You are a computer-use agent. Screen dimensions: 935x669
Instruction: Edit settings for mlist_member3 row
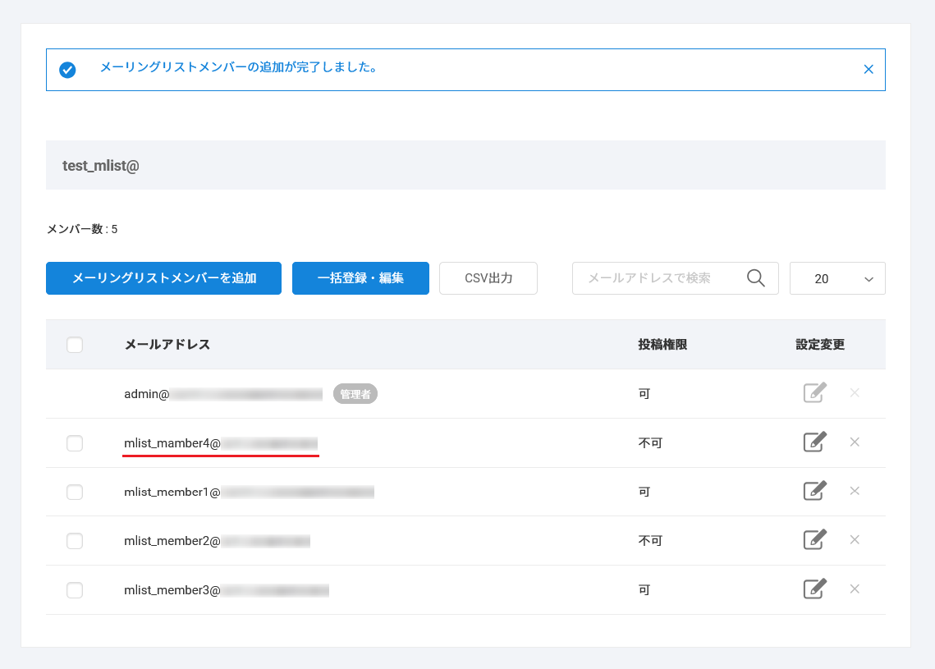(x=814, y=589)
